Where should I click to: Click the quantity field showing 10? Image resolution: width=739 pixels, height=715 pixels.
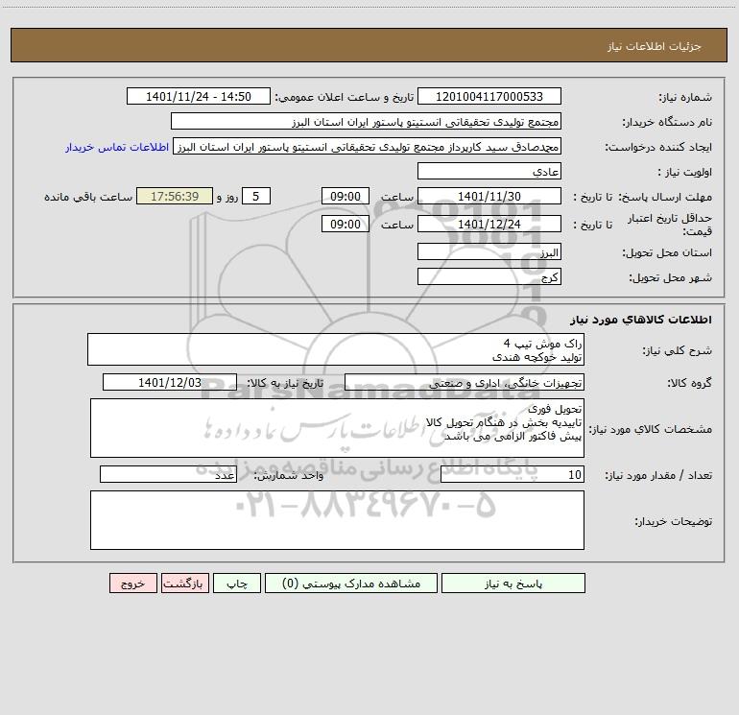[x=513, y=475]
